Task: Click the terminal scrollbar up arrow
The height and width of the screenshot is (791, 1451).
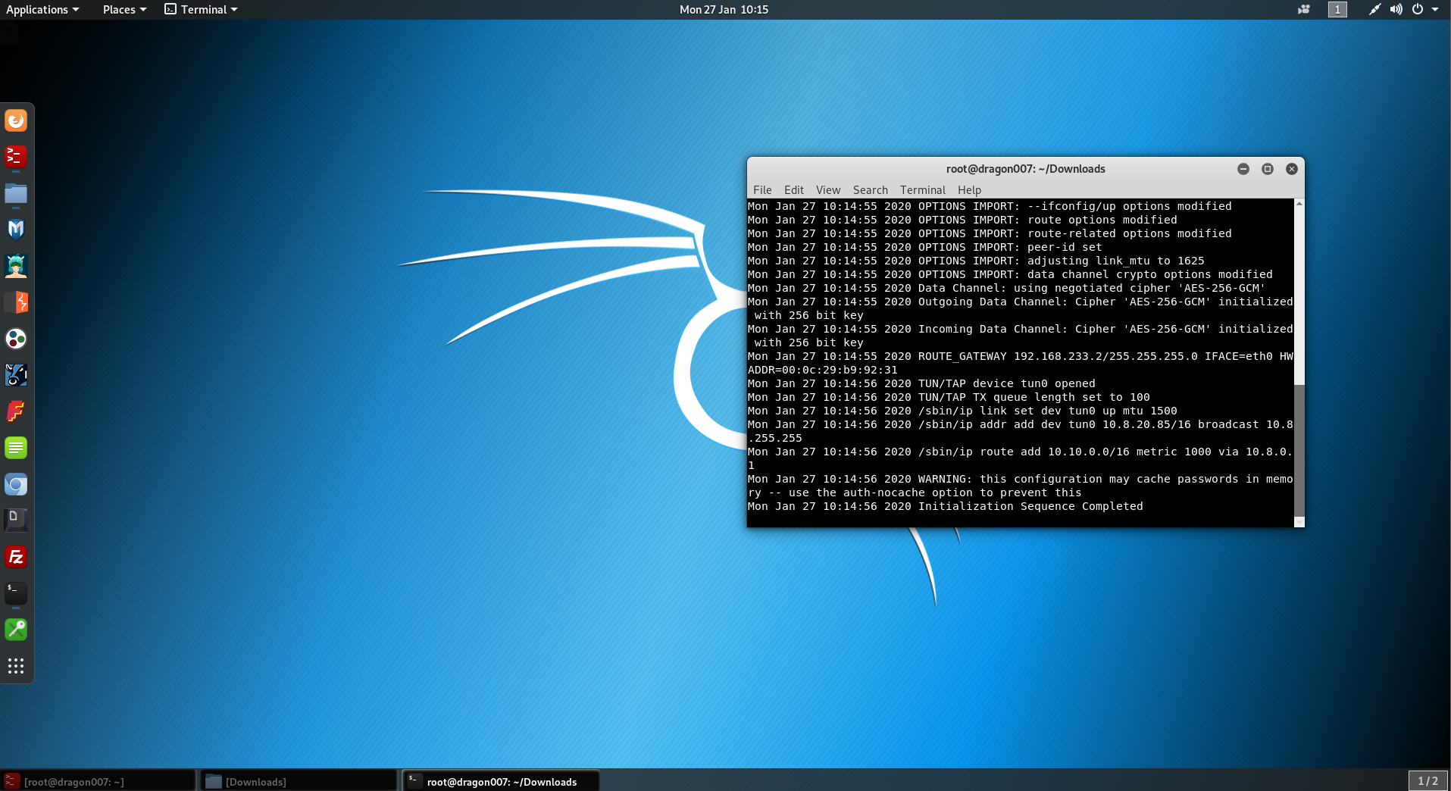Action: (1299, 204)
